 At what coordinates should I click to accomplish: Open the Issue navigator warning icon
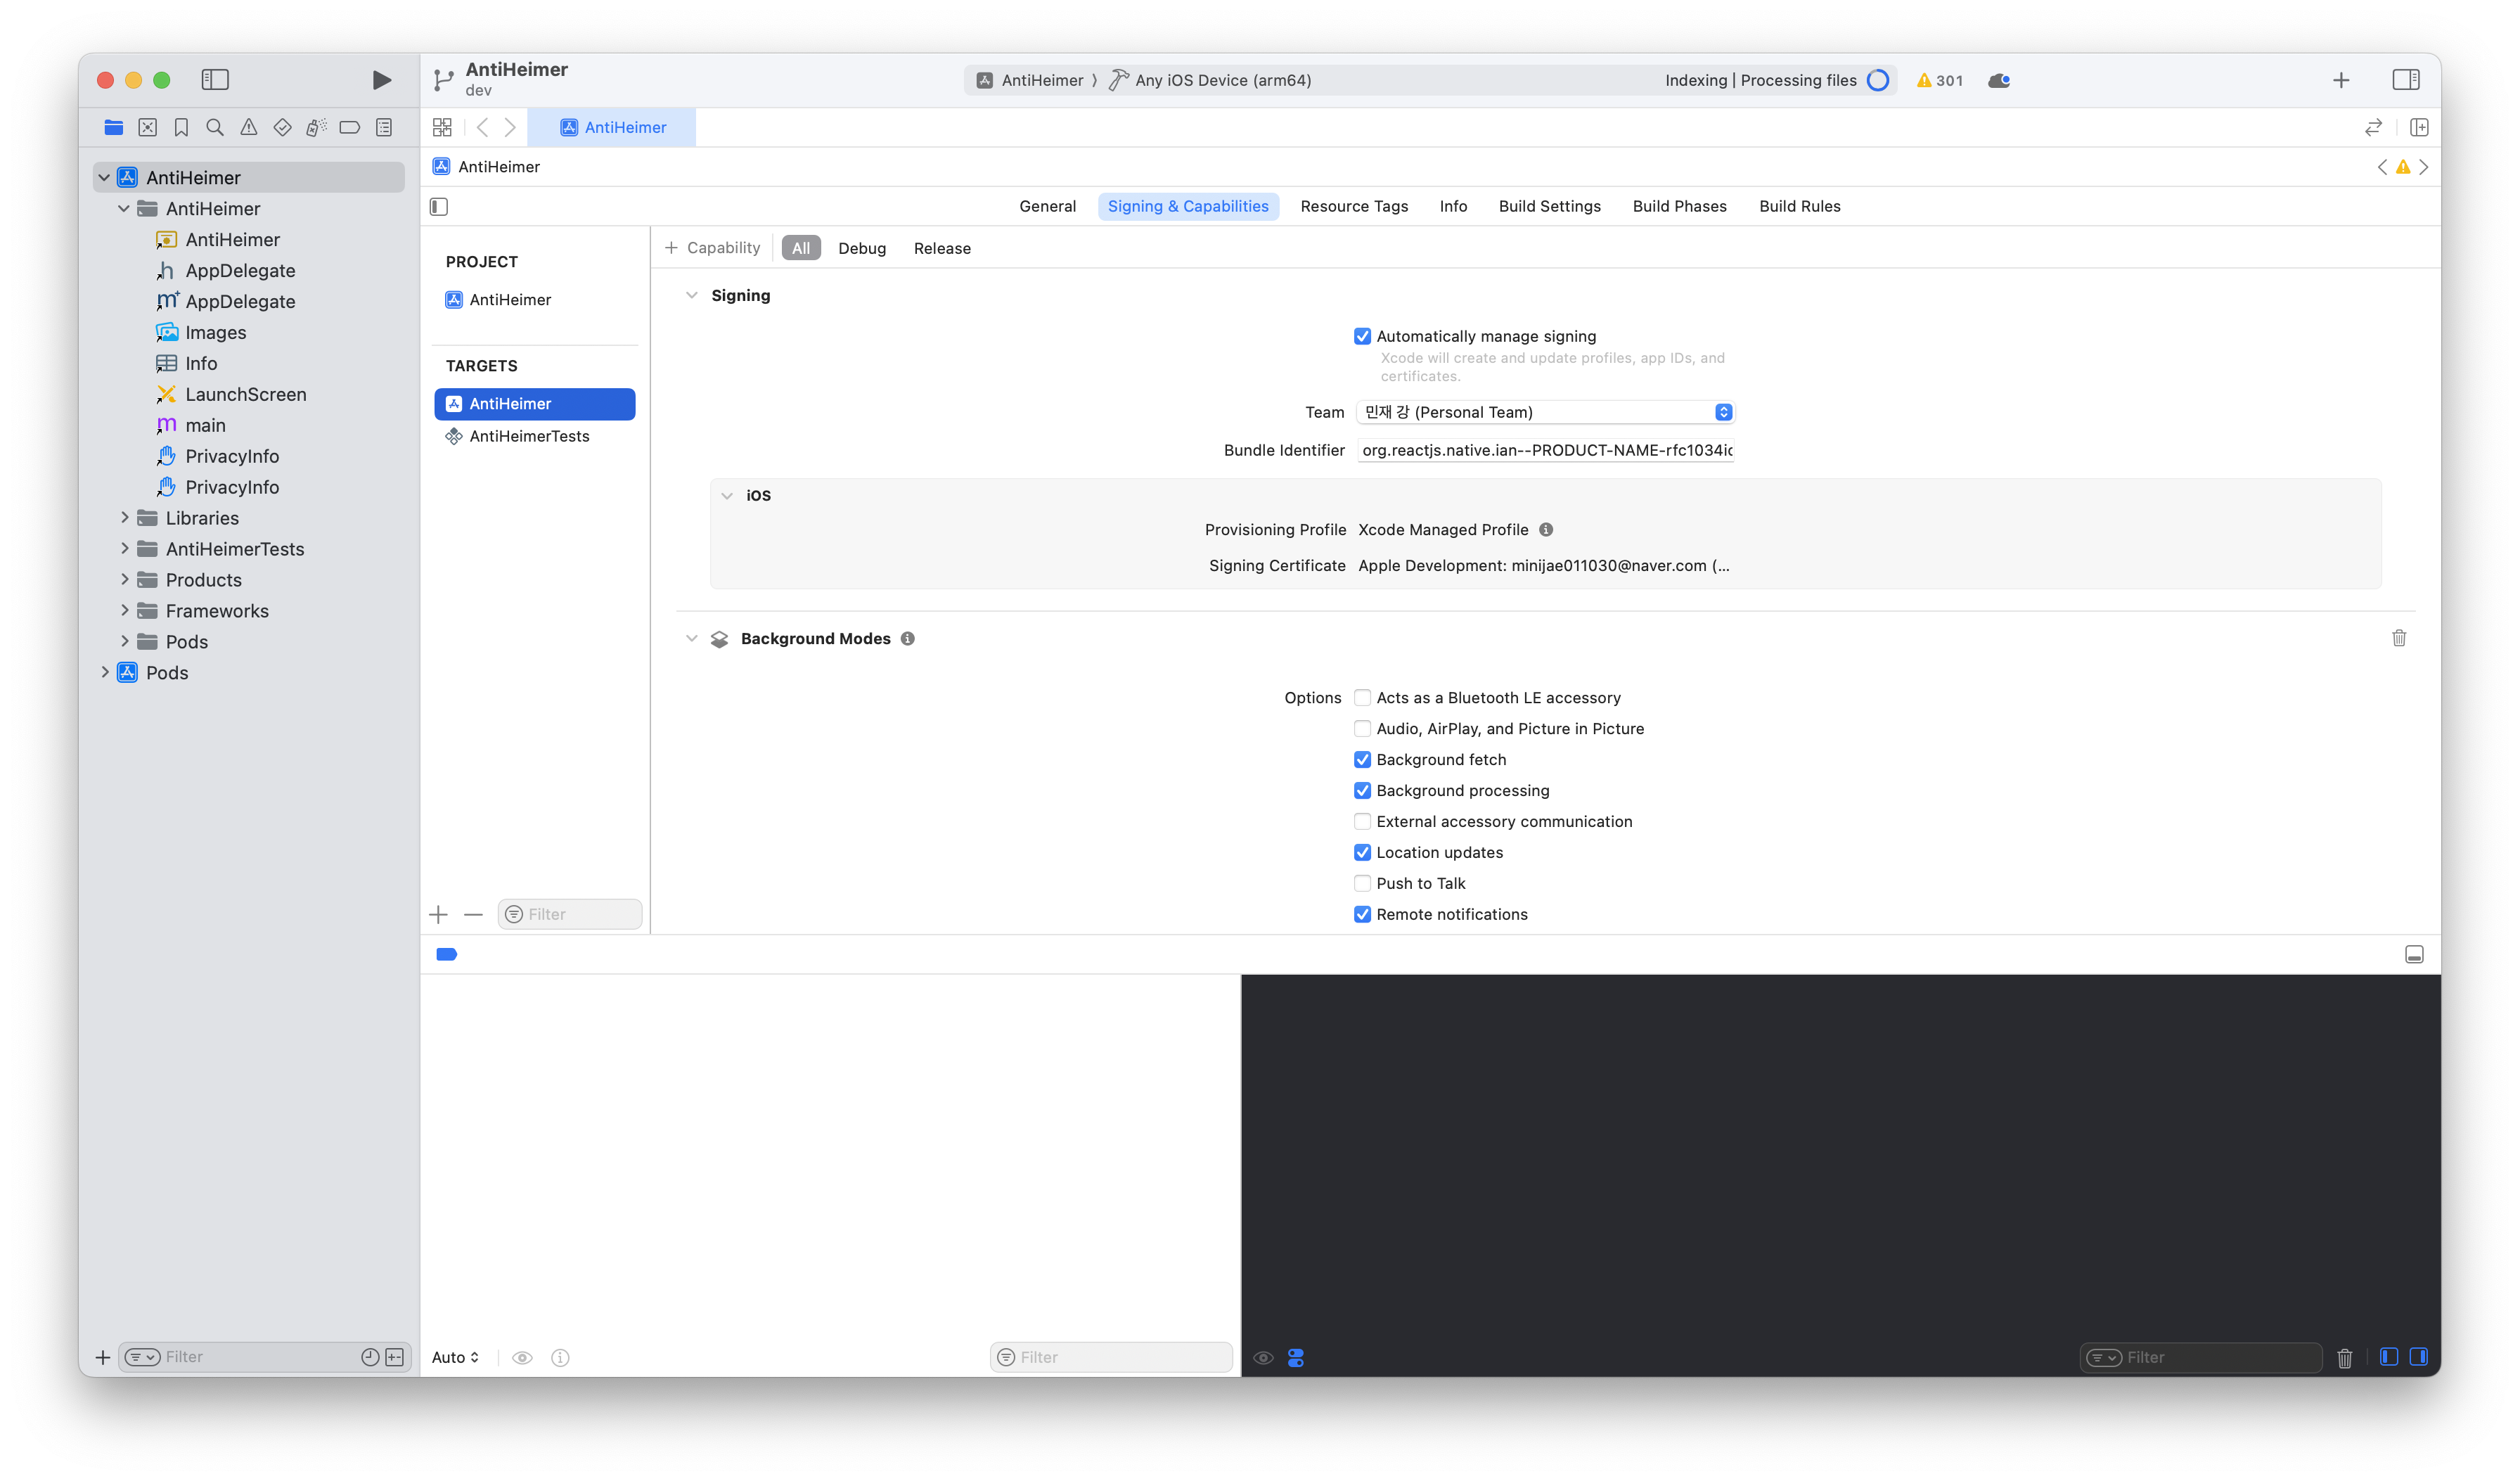[x=248, y=127]
